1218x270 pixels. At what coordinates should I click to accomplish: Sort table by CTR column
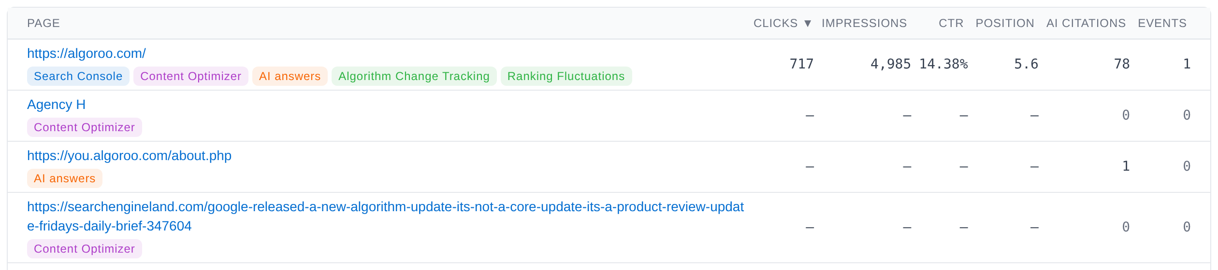(951, 23)
